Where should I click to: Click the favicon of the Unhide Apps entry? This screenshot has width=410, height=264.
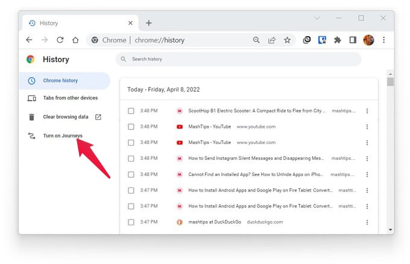click(x=180, y=175)
